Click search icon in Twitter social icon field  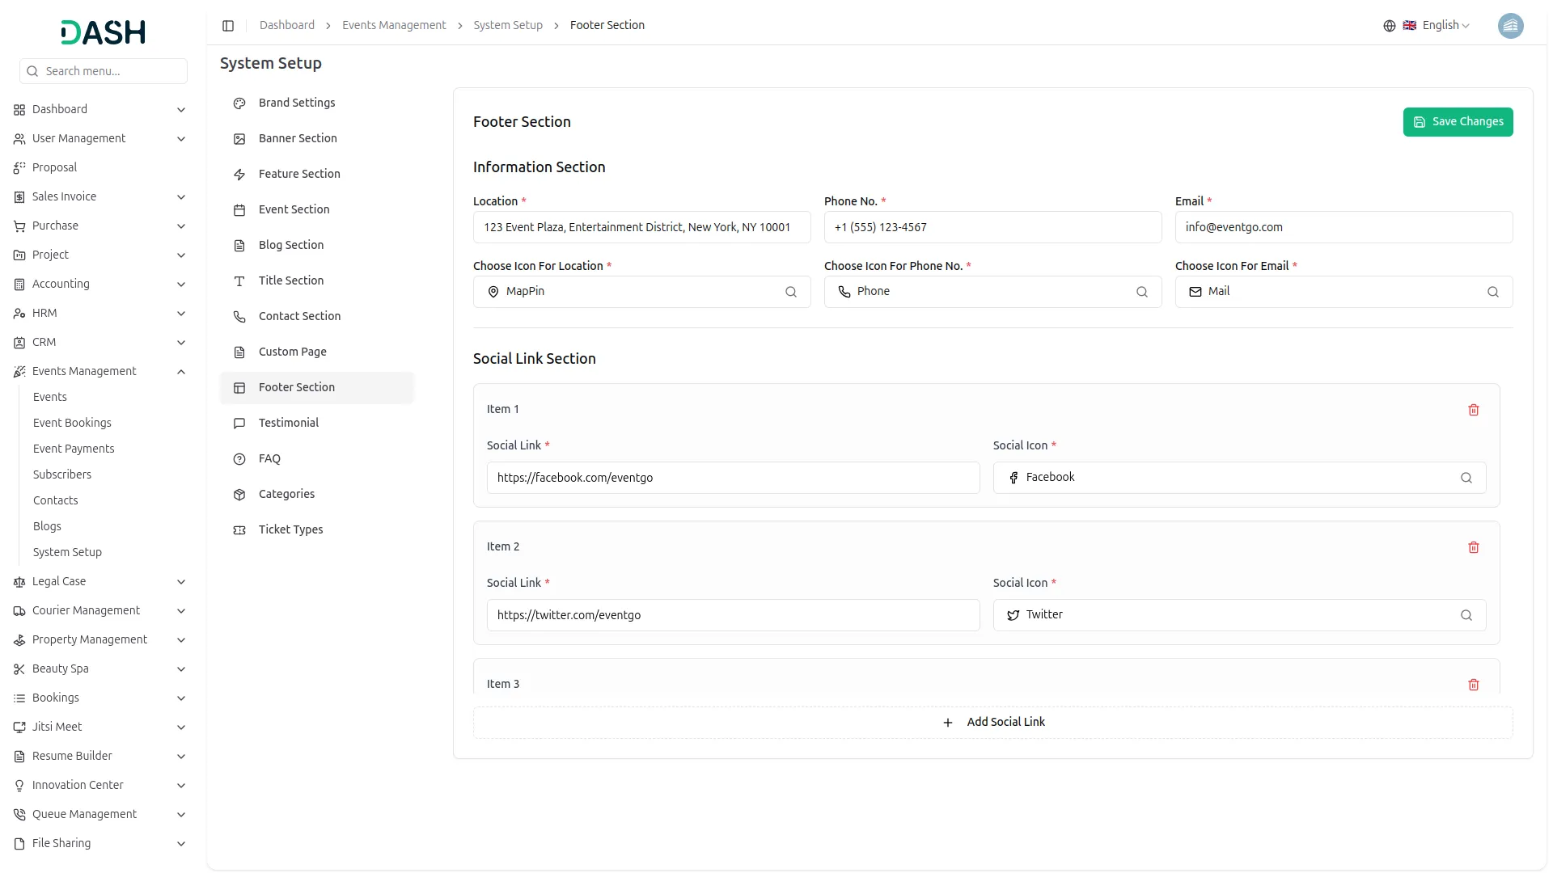(1466, 615)
